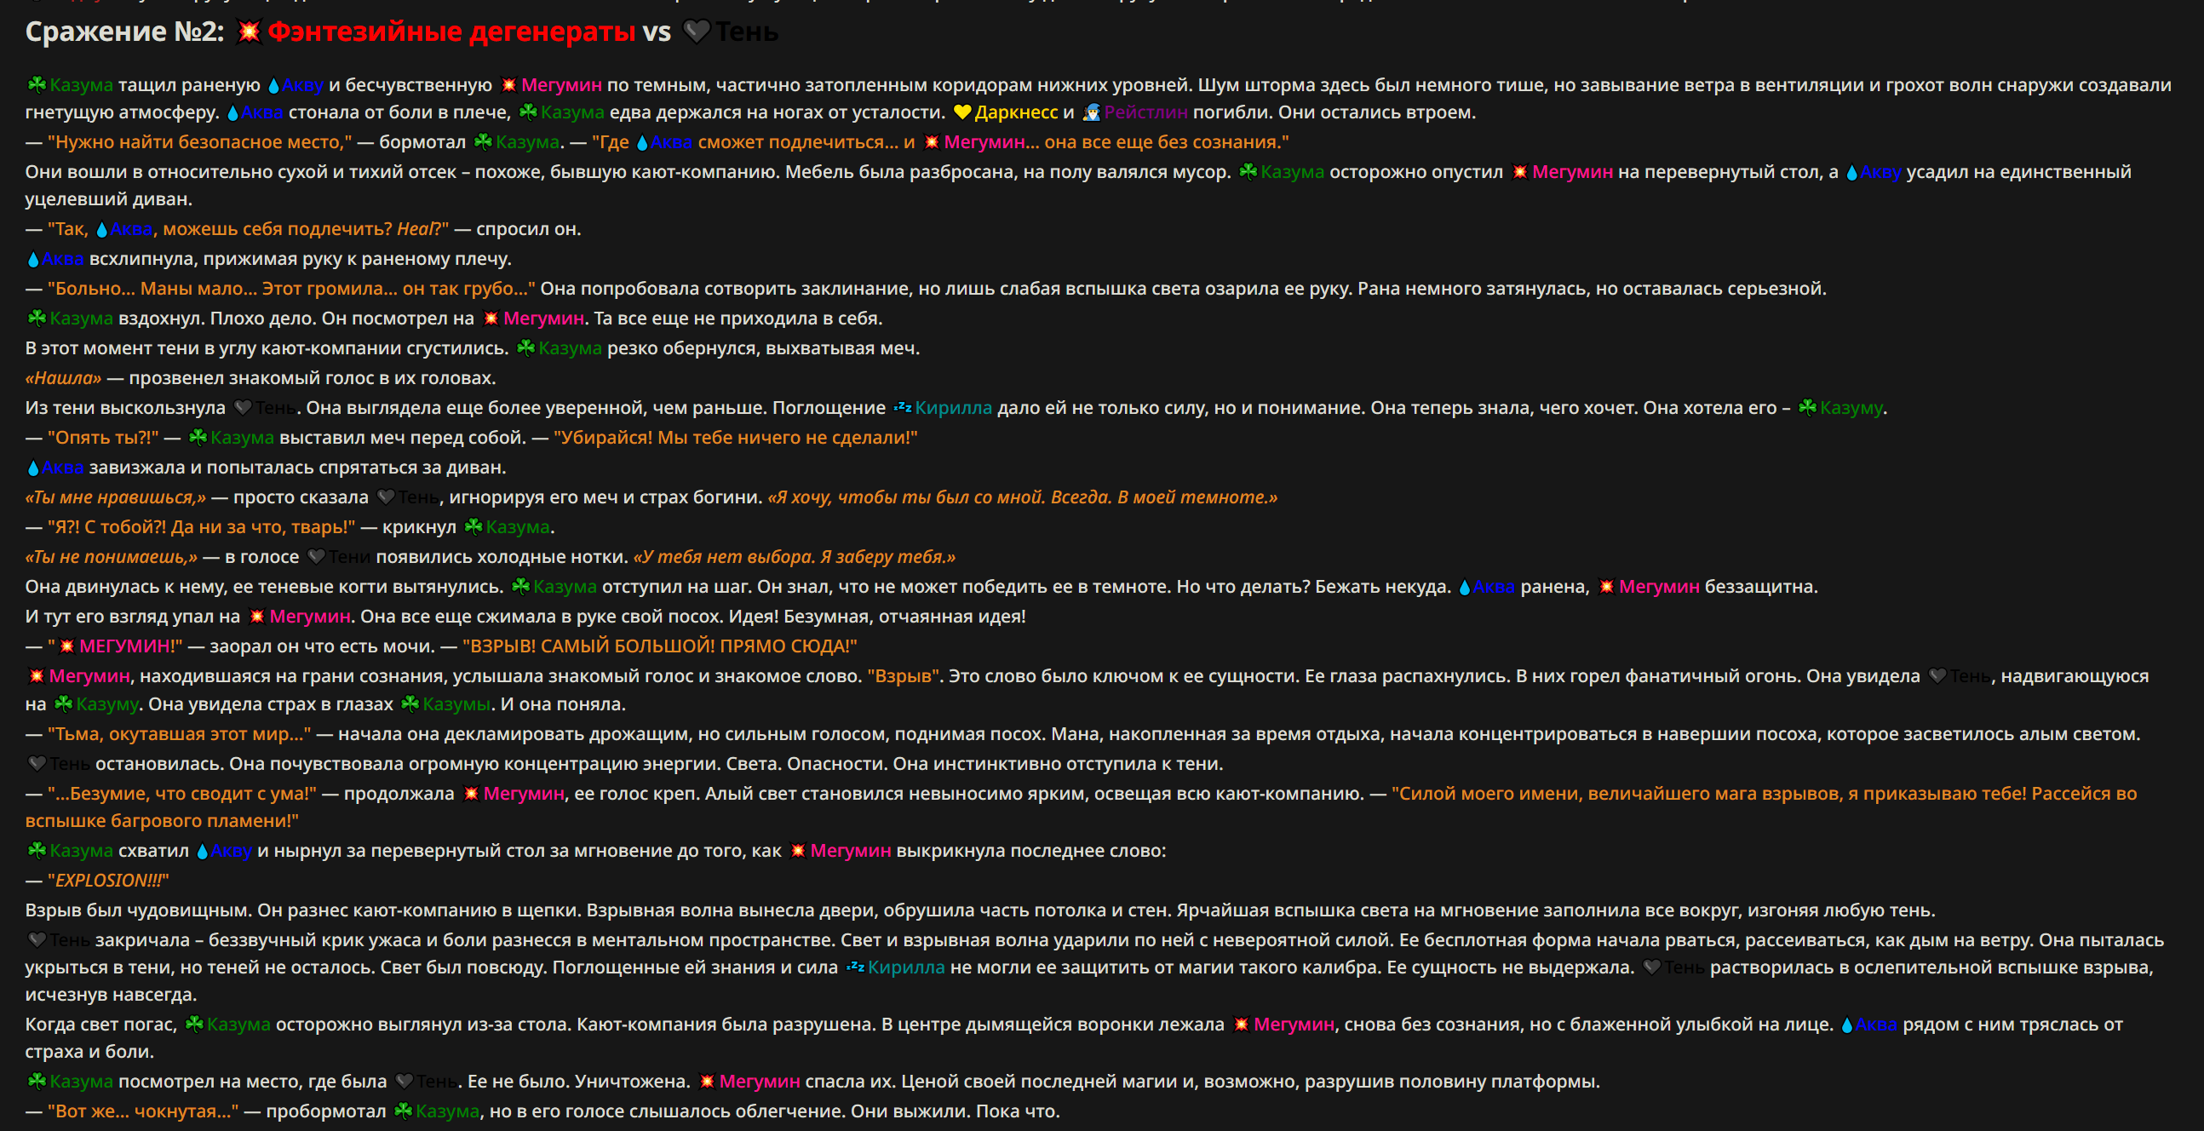Click the quote 'Я?! С тобой?! Да ни за что, тварь!'
Image resolution: width=2204 pixels, height=1131 pixels.
pyautogui.click(x=201, y=527)
